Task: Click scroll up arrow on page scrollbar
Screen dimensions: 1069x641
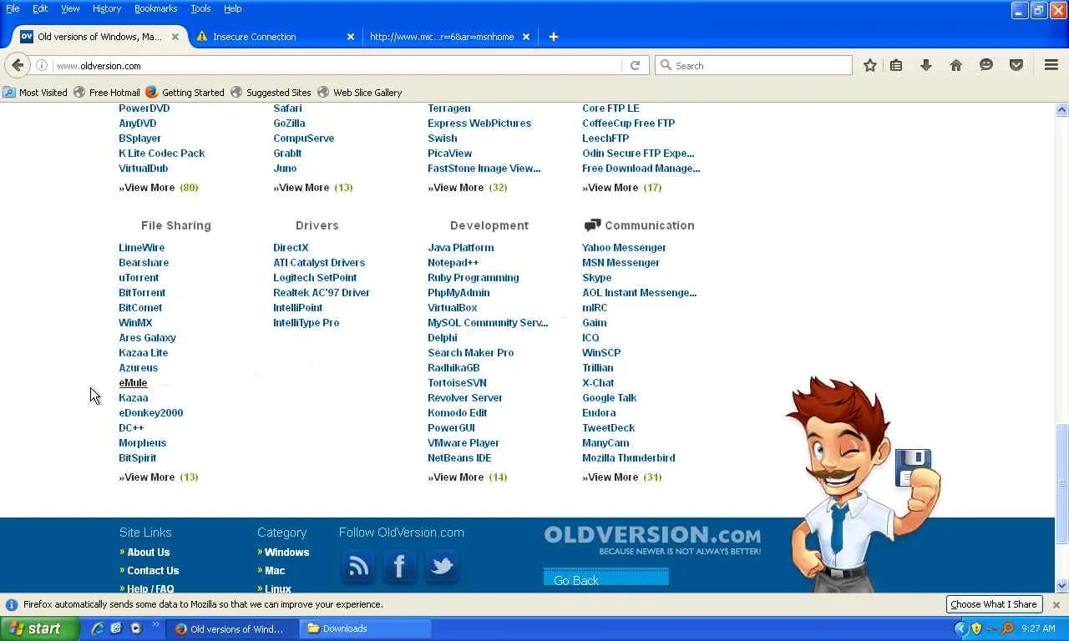Action: (1062, 110)
